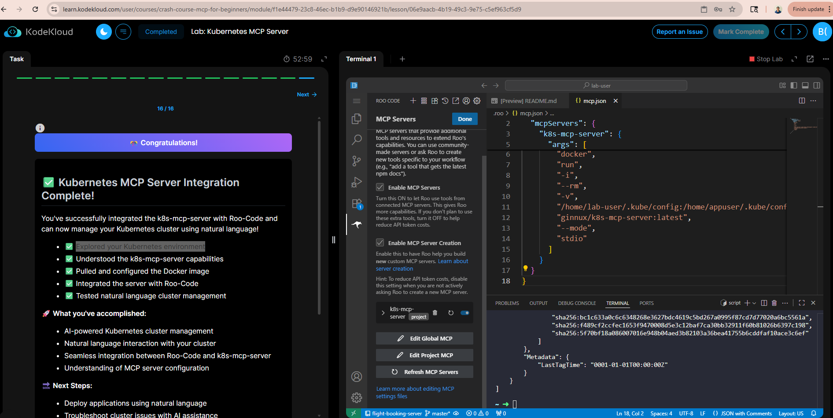833x418 pixels.
Task: Open Roo Code settings gear icon
Action: (477, 101)
